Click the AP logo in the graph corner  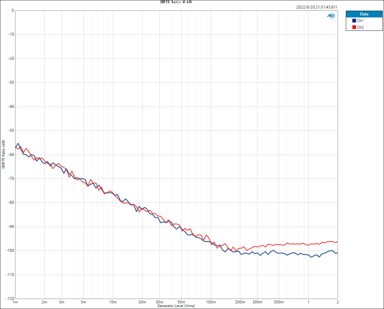(331, 16)
